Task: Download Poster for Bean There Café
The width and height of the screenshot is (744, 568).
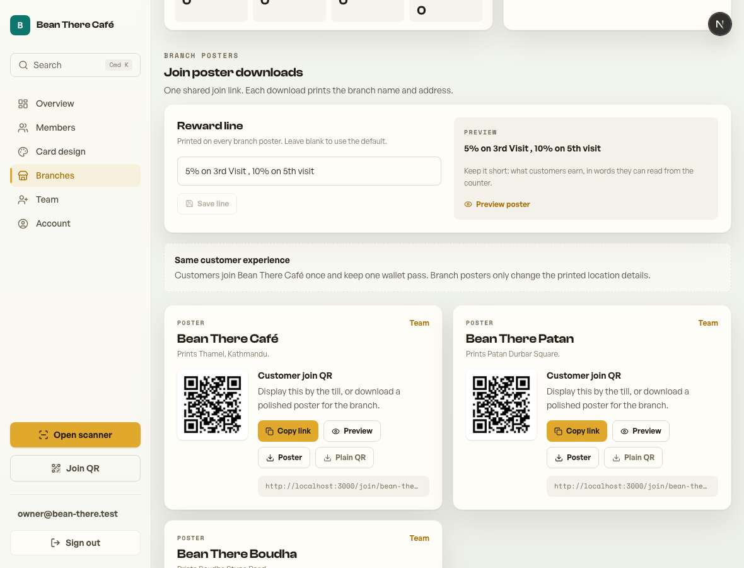Action: click(284, 458)
